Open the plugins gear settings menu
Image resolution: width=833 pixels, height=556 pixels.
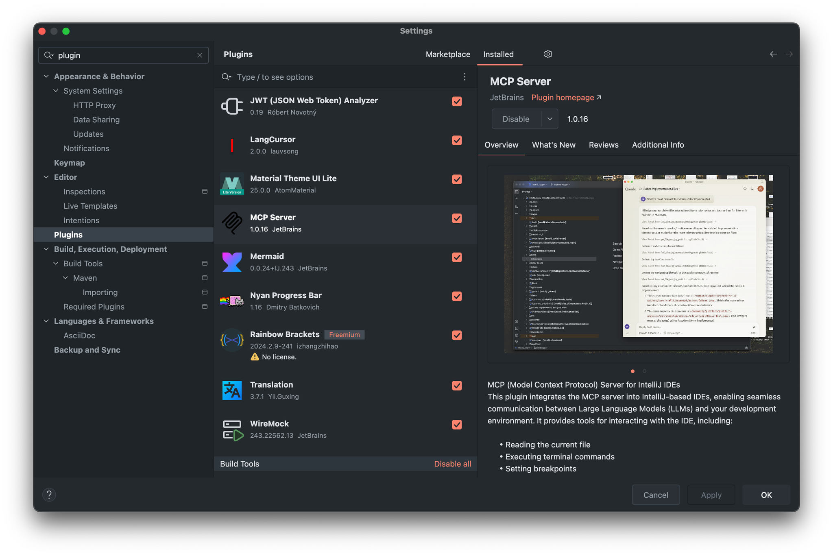pos(548,54)
